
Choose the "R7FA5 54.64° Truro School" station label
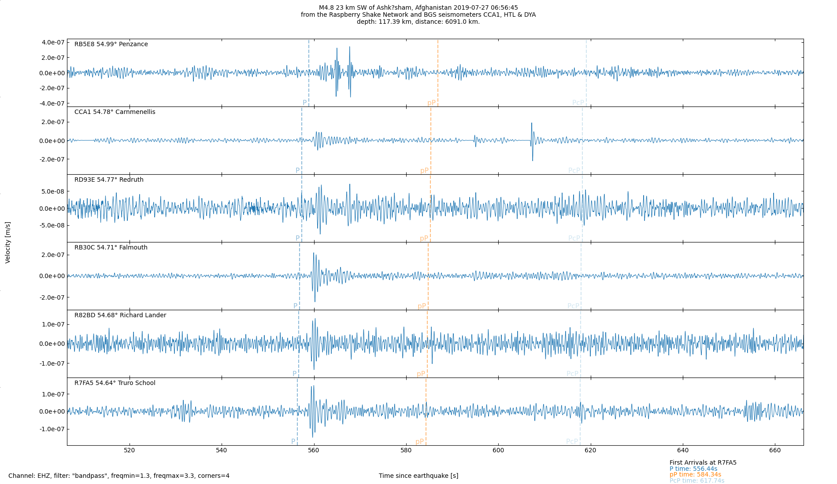pyautogui.click(x=115, y=383)
